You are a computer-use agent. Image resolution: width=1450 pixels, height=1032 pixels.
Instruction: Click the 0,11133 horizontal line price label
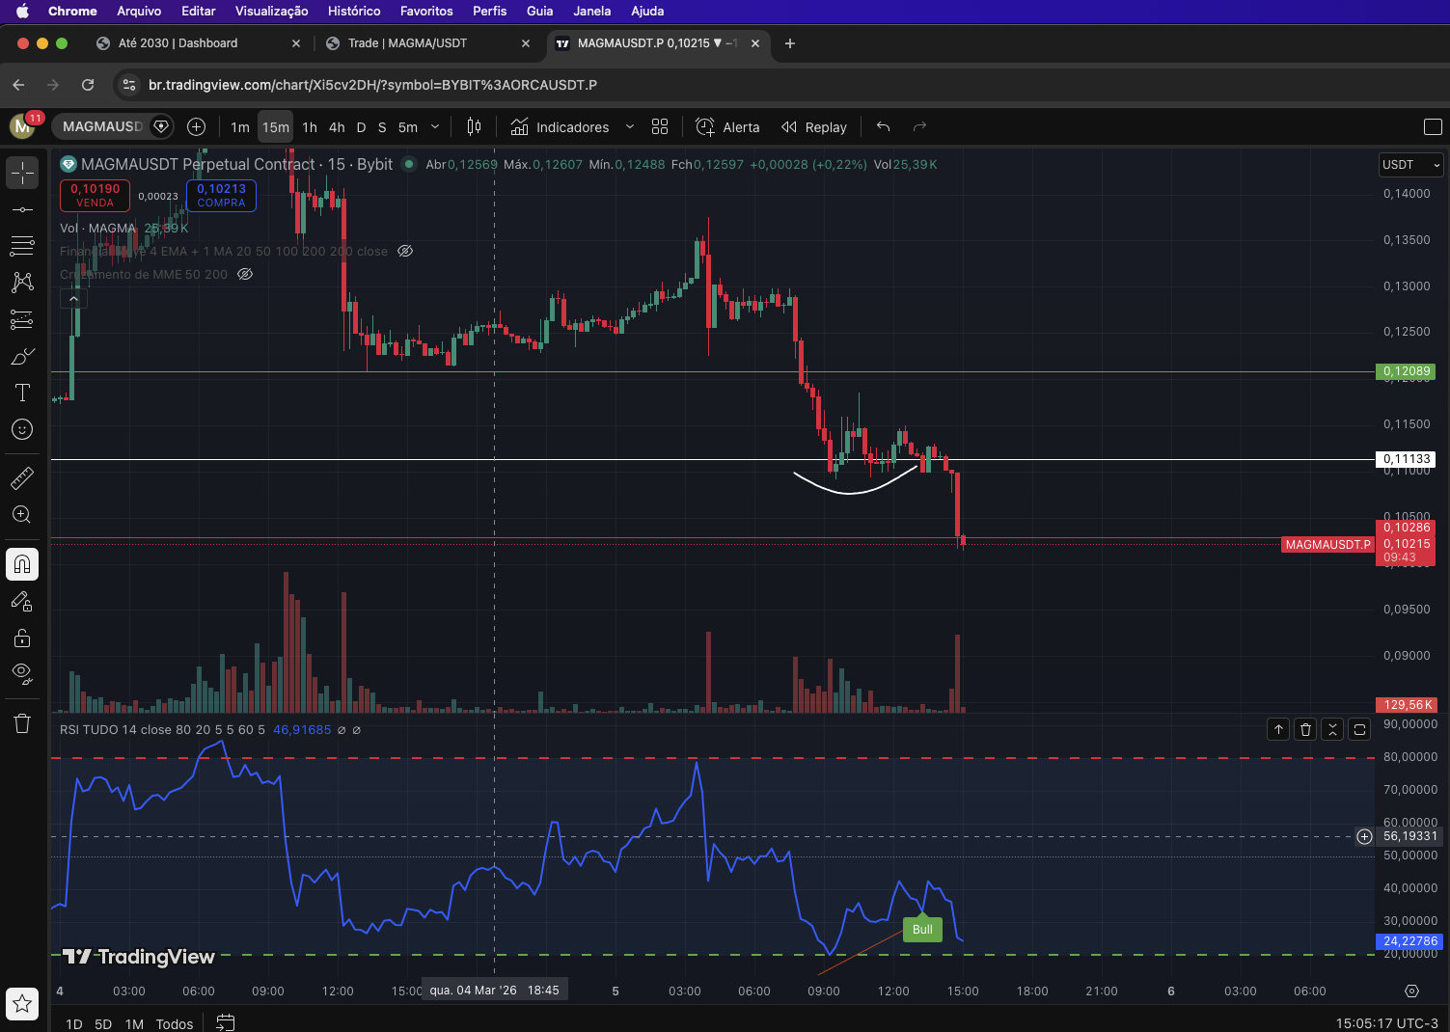[1407, 459]
